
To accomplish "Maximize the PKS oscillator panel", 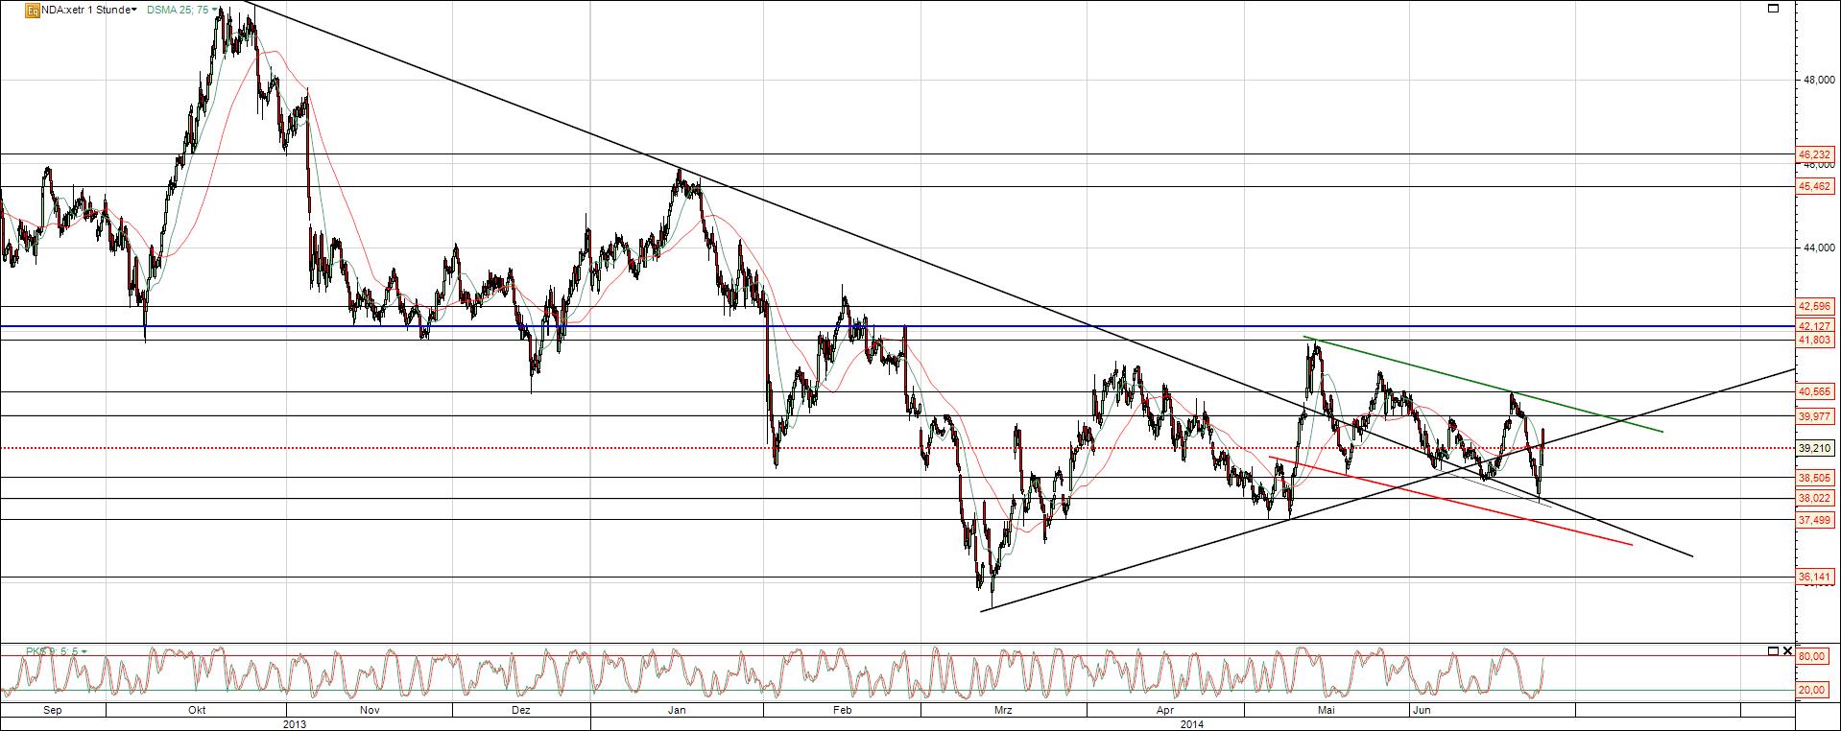I will [x=1773, y=650].
